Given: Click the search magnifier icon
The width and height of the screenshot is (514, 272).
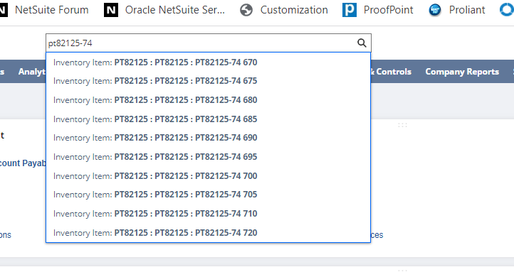Looking at the screenshot, I should [x=362, y=43].
